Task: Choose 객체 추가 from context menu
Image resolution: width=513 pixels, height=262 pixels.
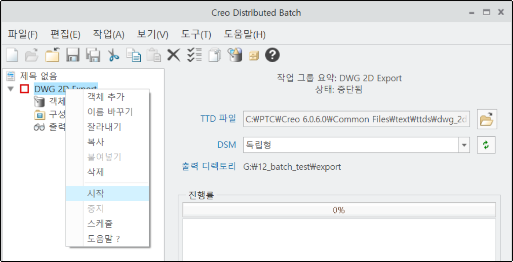Action: [x=108, y=97]
